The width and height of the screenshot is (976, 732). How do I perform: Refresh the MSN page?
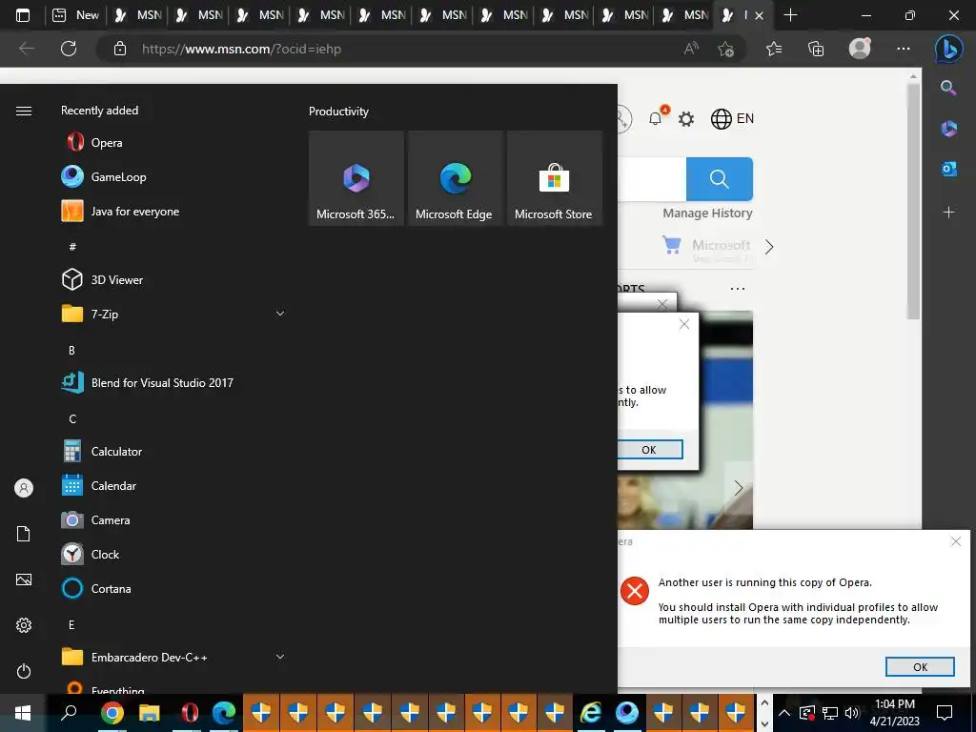[69, 49]
